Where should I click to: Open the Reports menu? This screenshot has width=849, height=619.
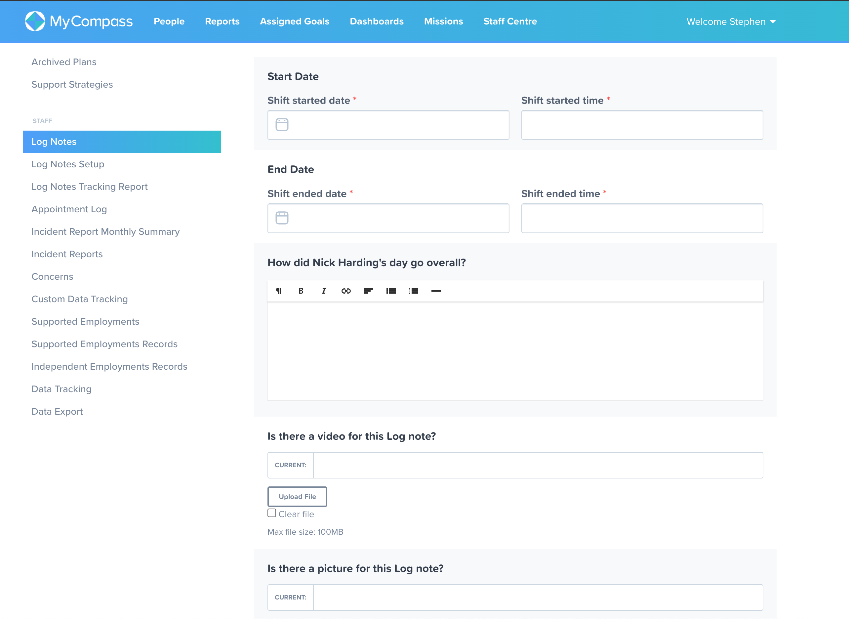click(222, 21)
